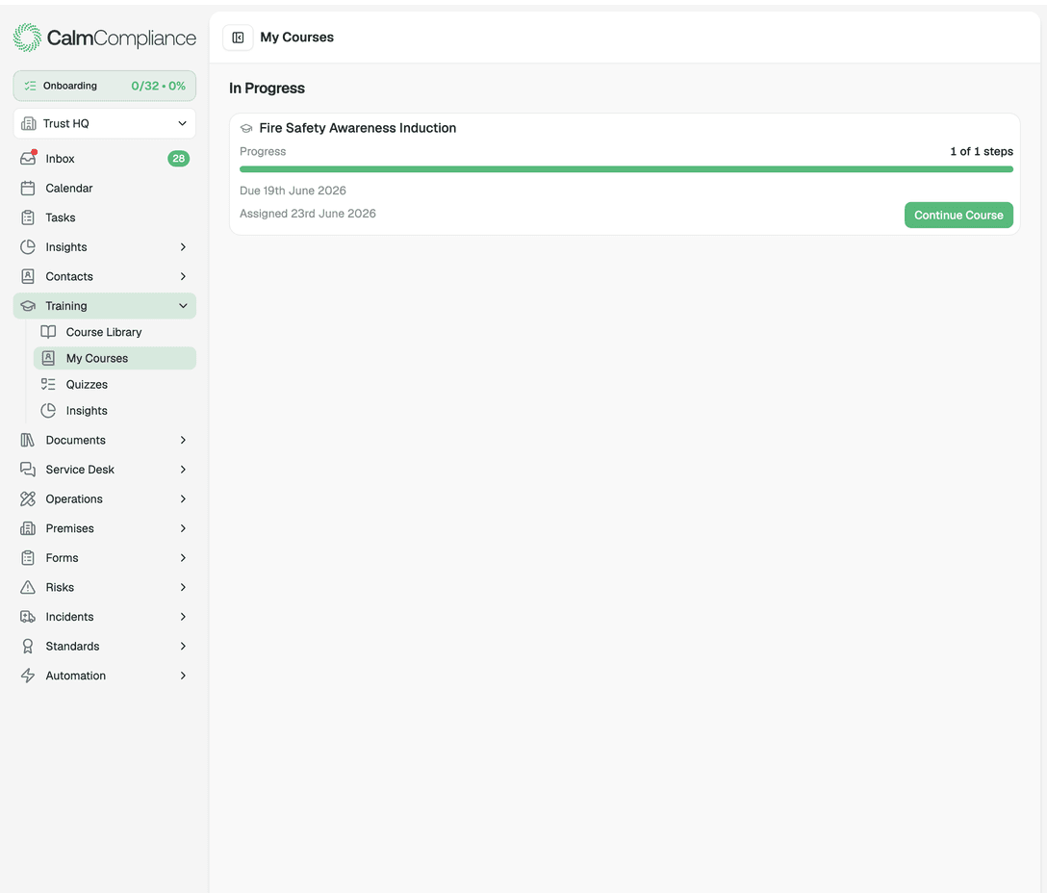The height and width of the screenshot is (893, 1047).
Task: Click the course cap icon beside Fire Safety
Action: (x=246, y=128)
